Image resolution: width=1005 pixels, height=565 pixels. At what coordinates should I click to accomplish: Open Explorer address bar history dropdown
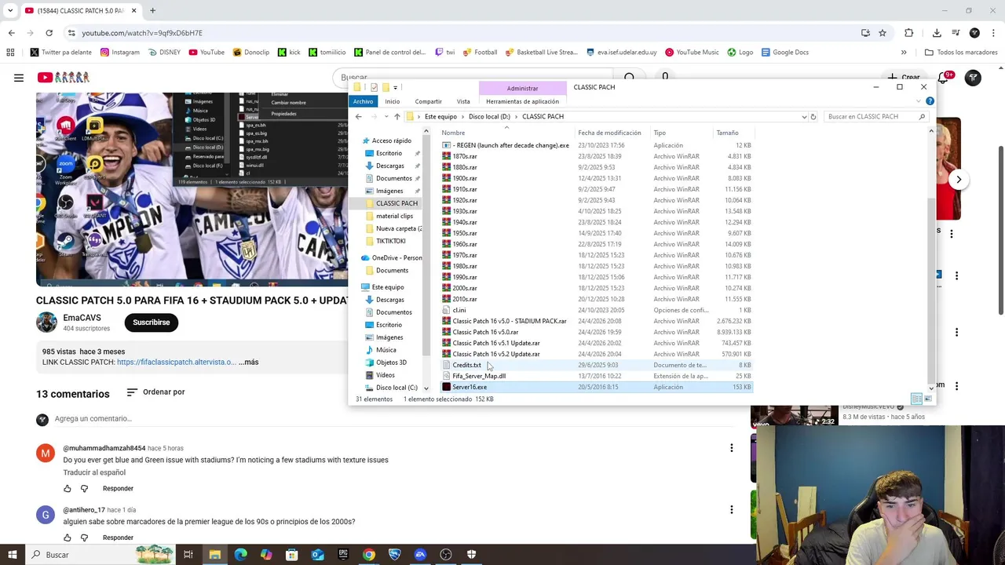coord(804,116)
